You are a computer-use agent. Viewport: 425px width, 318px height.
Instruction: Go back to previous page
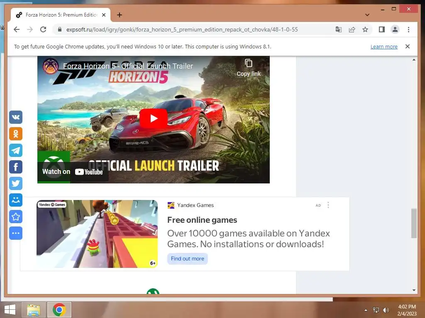pyautogui.click(x=17, y=29)
